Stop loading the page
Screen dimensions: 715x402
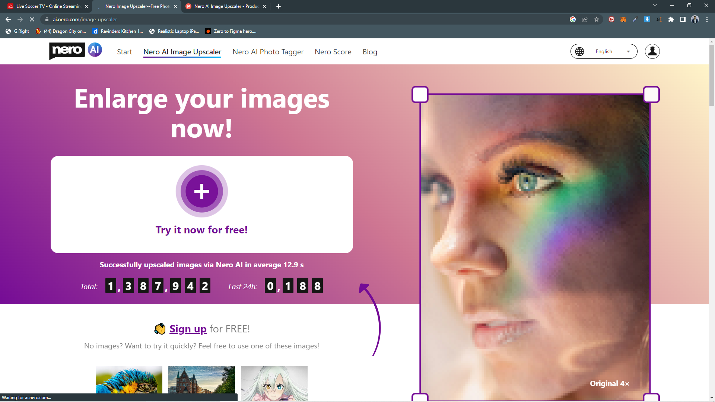[x=32, y=19]
